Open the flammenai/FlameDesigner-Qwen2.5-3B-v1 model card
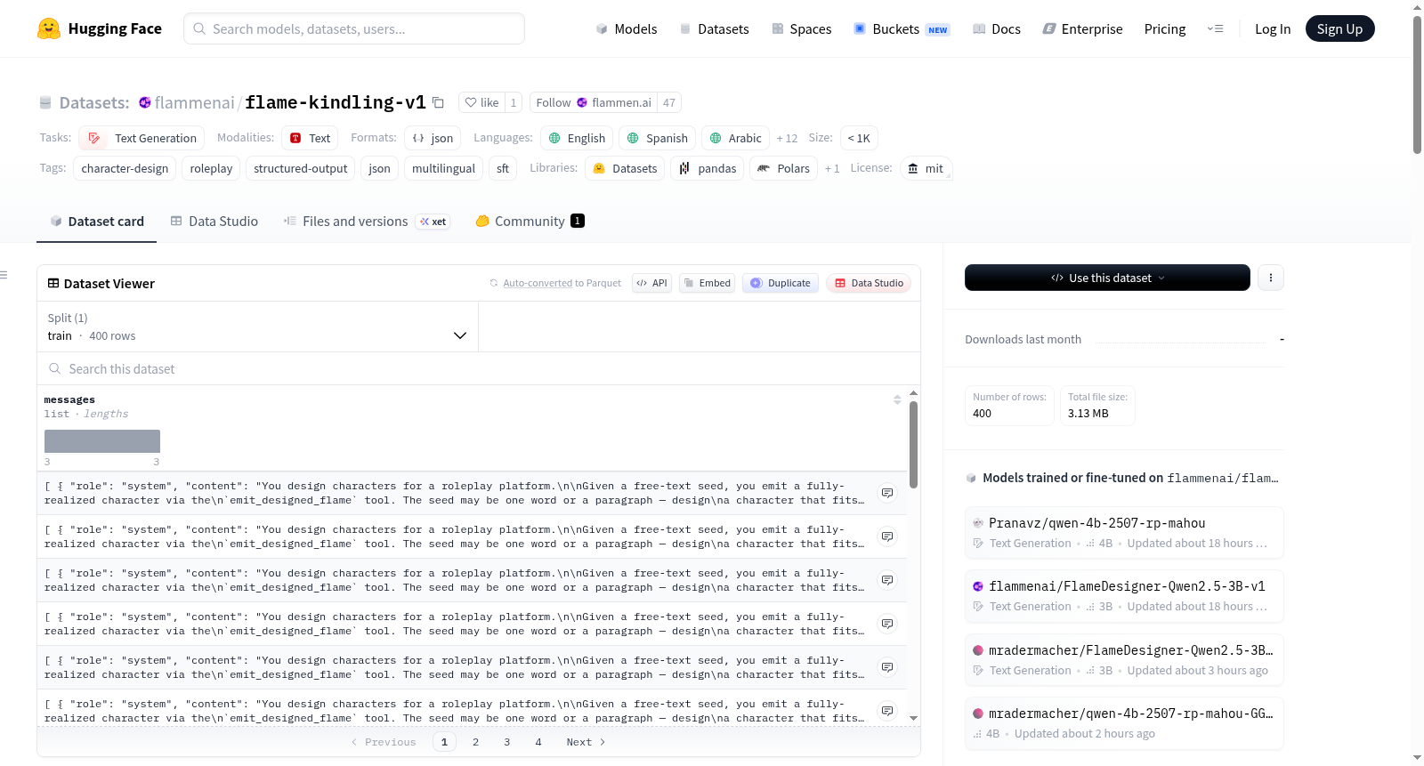Screen dimensions: 1424x766 [1124, 596]
